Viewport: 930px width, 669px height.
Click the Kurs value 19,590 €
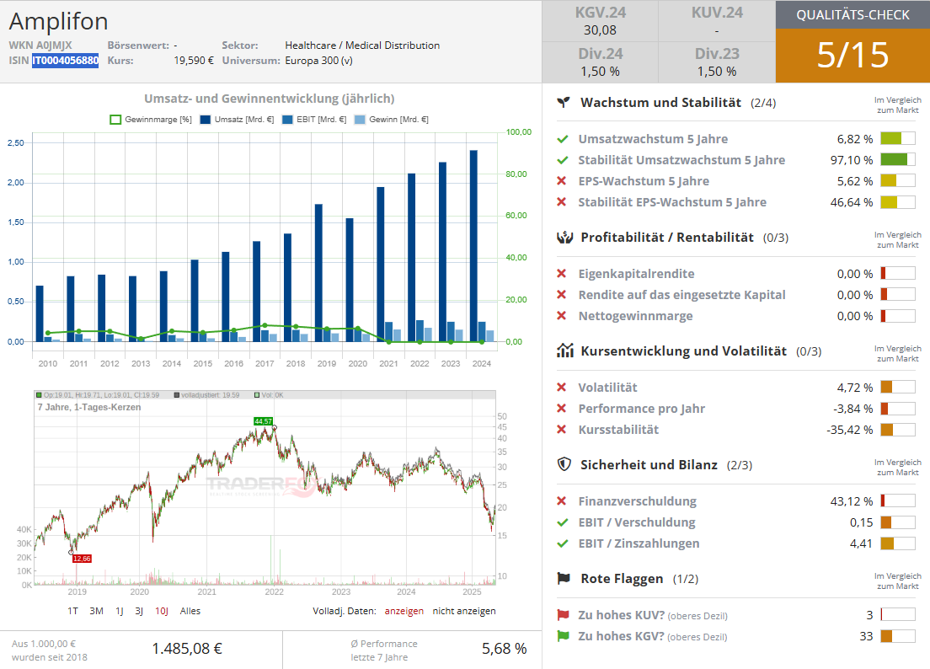194,61
